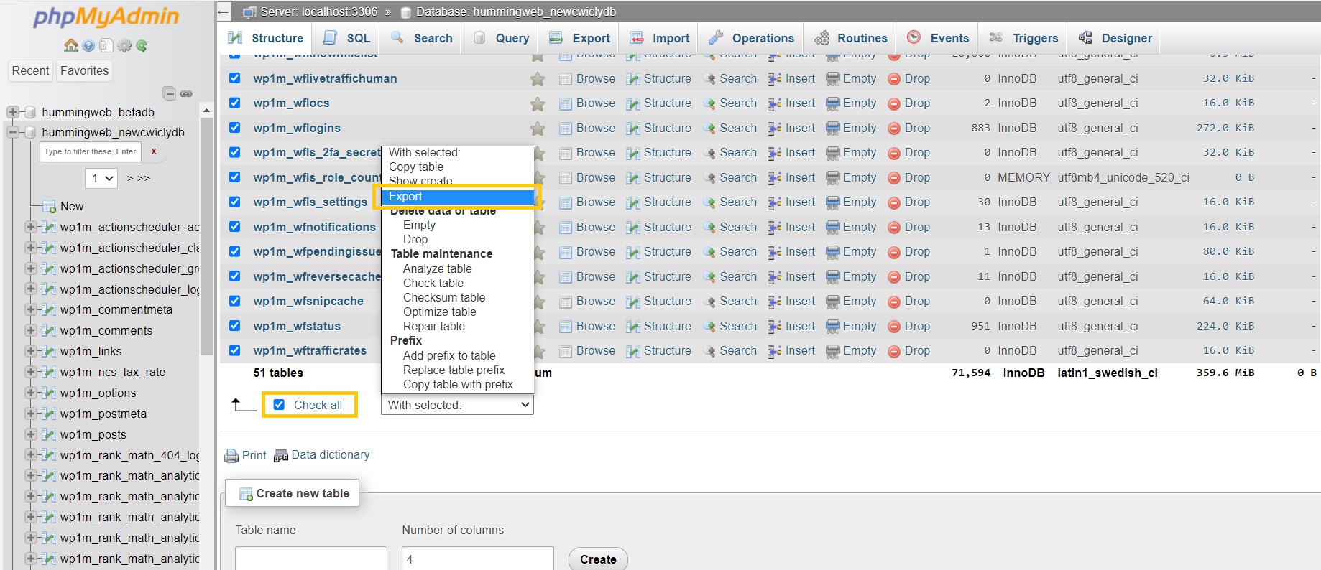Click the Create button
This screenshot has width=1321, height=570.
point(598,559)
